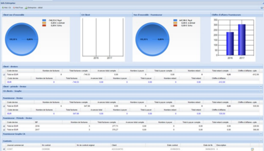Click the Client vue d'ensemble panel header
Viewport: 264px width, 151px height.
41,15
